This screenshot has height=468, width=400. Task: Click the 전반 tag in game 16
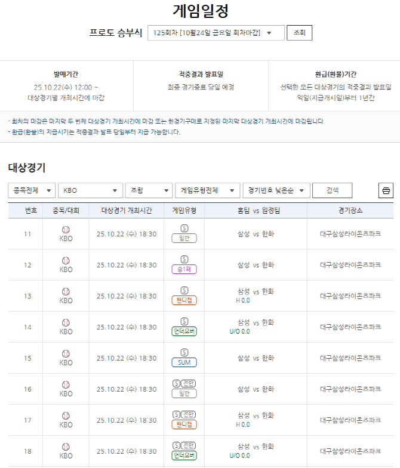click(189, 383)
